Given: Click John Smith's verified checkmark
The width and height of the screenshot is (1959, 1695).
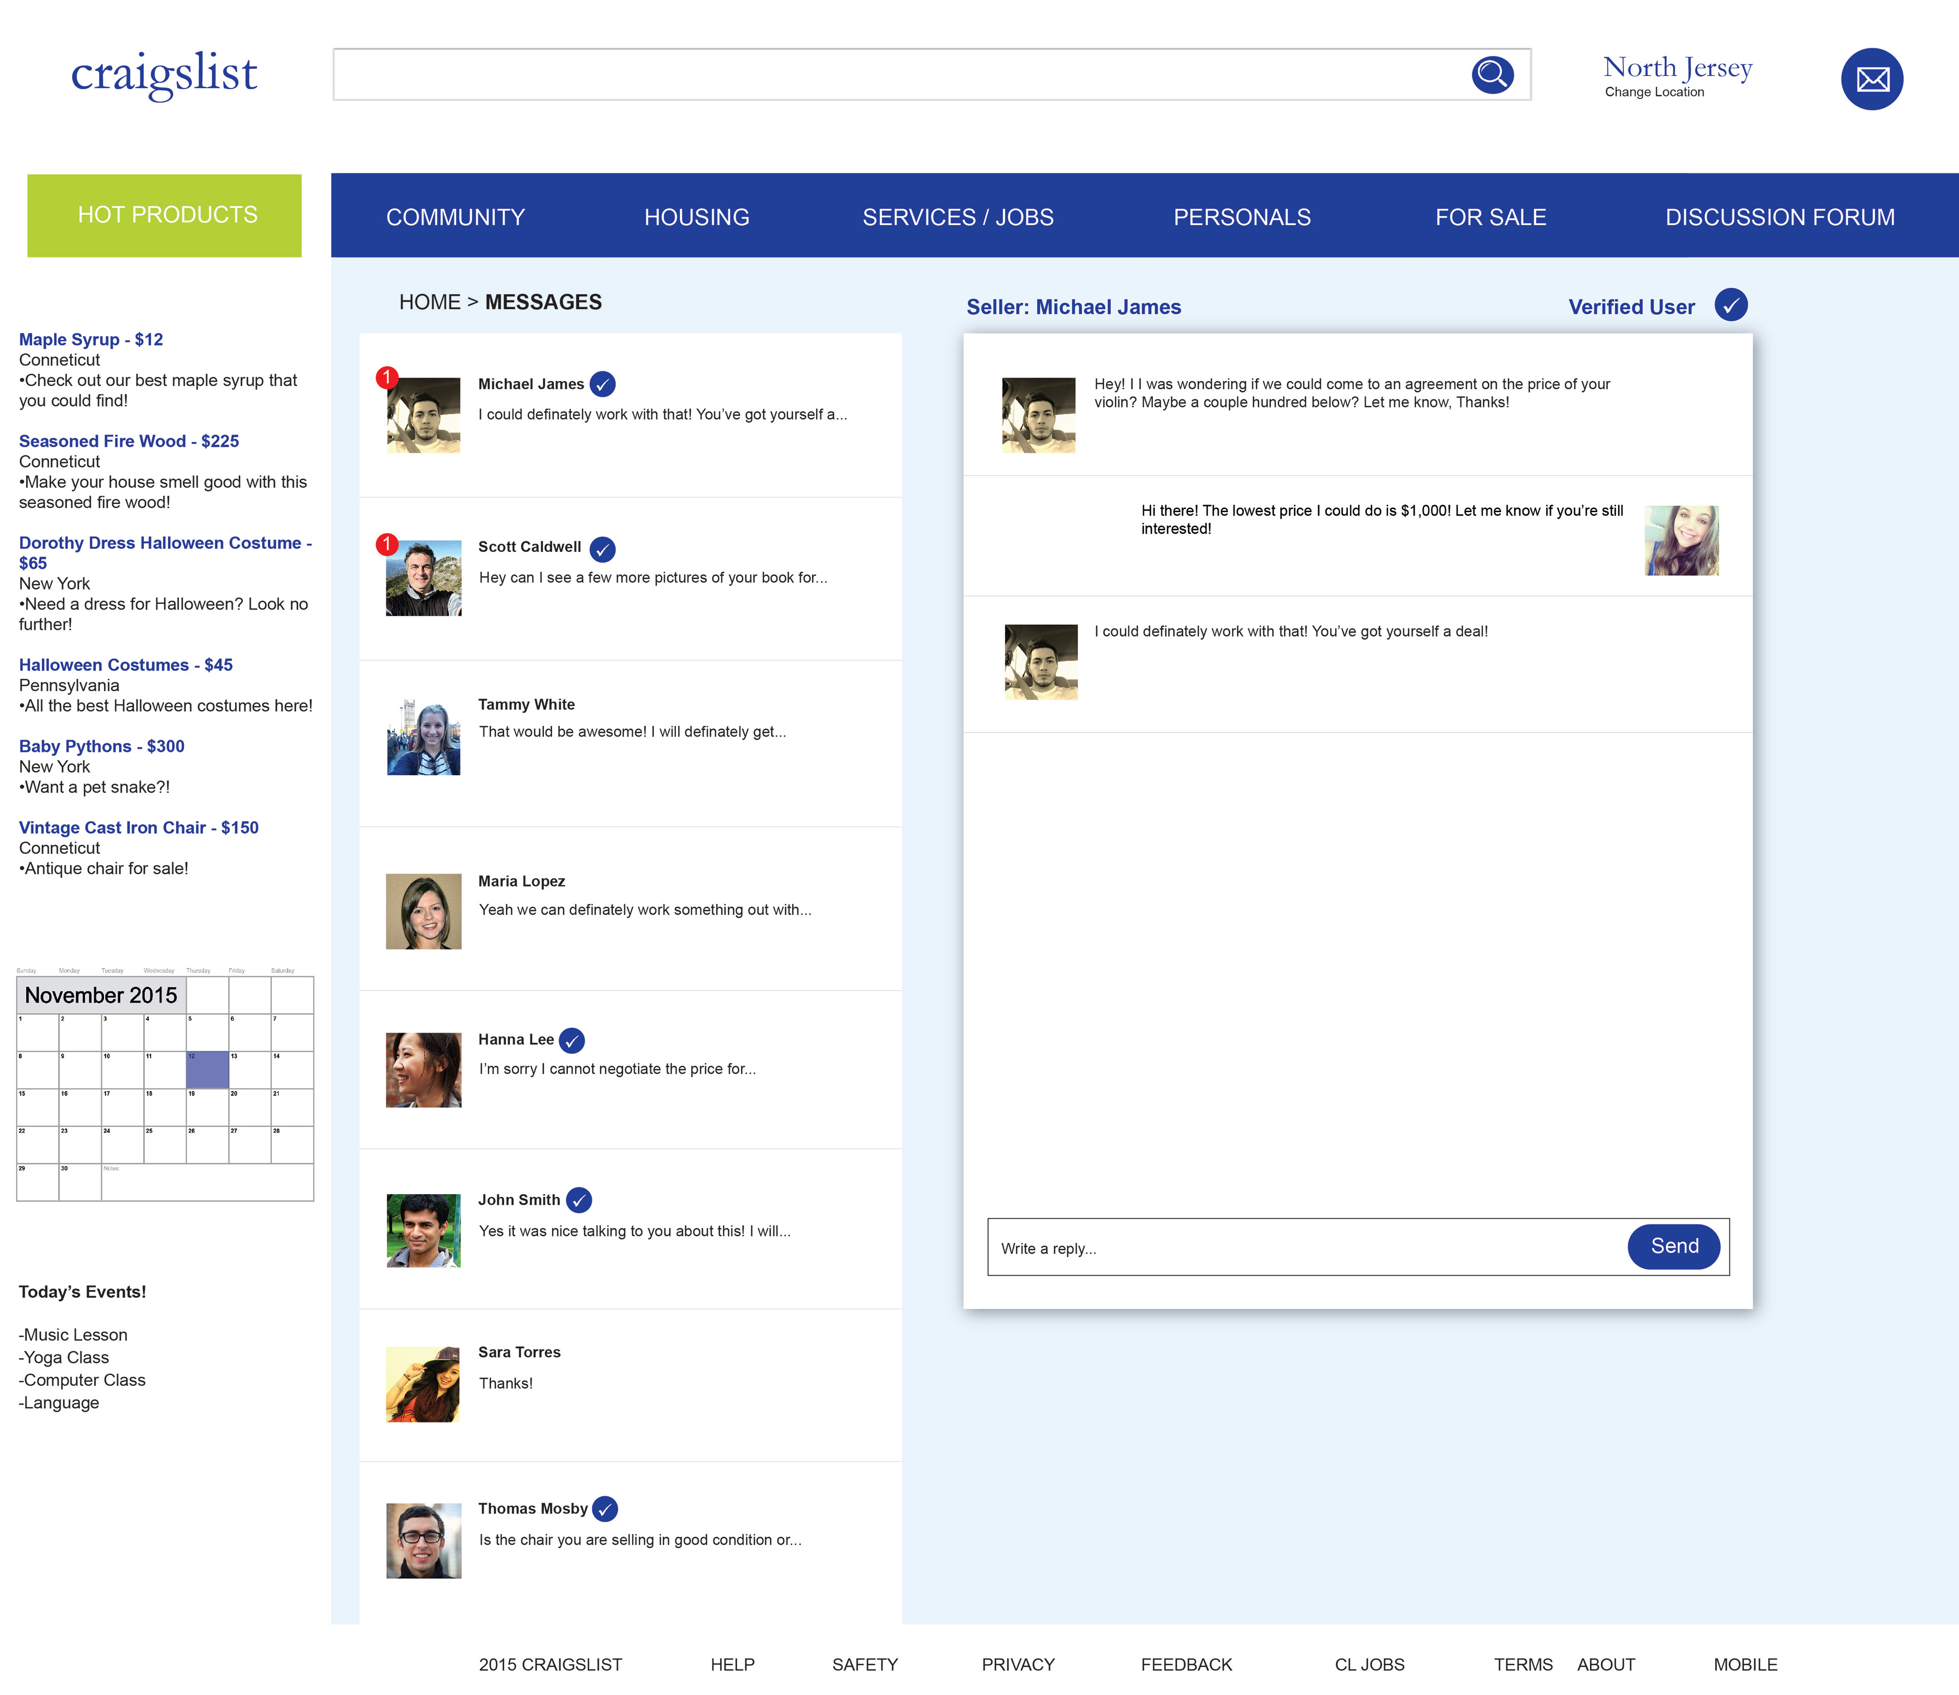Looking at the screenshot, I should (579, 1199).
